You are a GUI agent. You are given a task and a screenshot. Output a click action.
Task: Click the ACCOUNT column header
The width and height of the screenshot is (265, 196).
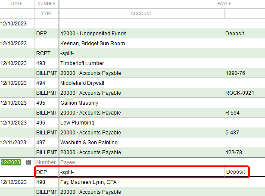click(x=141, y=13)
